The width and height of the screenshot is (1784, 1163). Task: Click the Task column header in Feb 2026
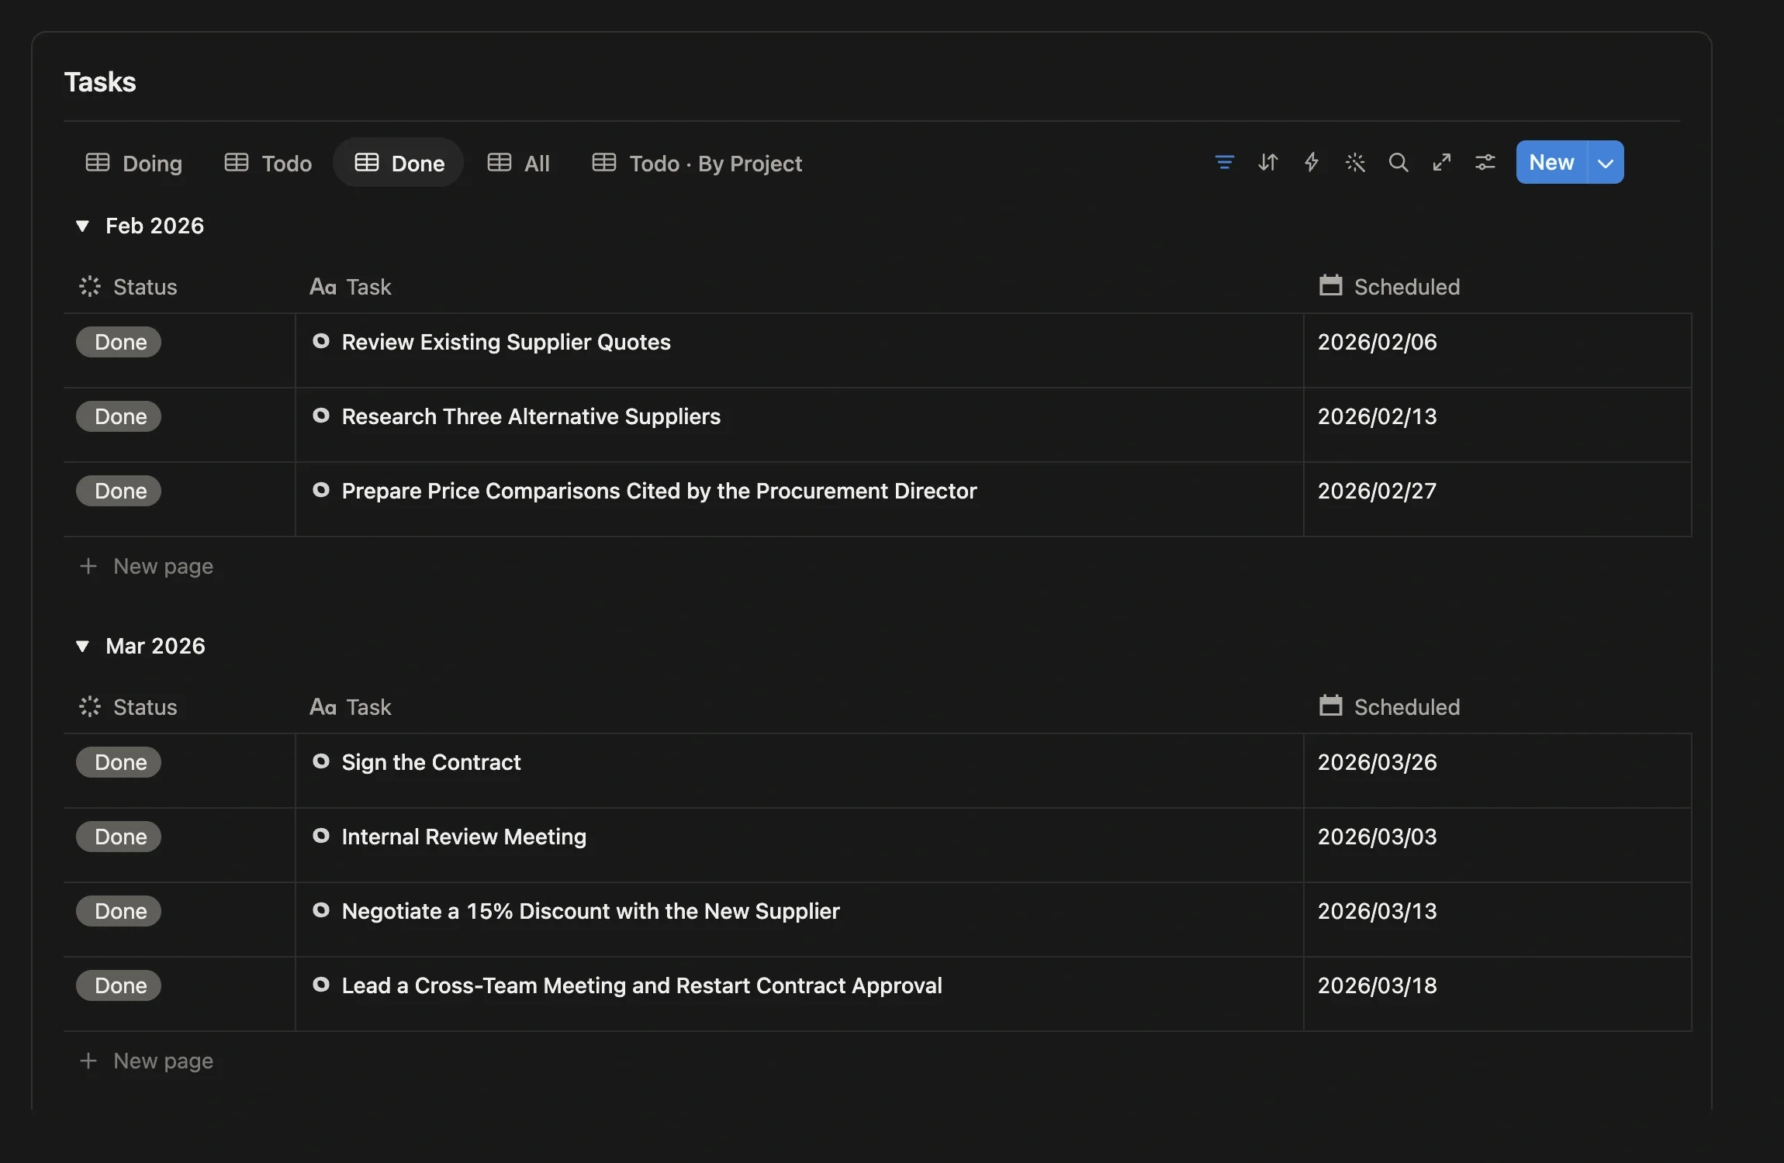[350, 286]
